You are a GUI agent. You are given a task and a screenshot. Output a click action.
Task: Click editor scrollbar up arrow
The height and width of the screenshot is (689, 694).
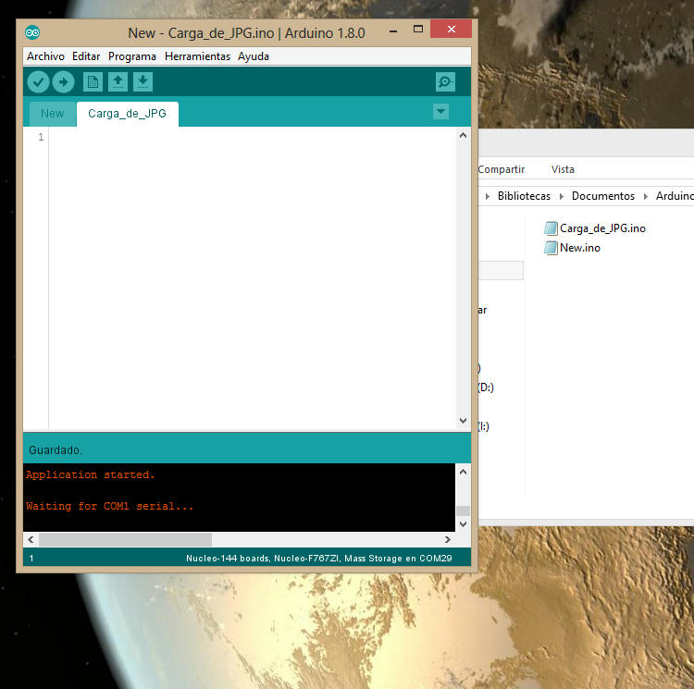[x=463, y=135]
